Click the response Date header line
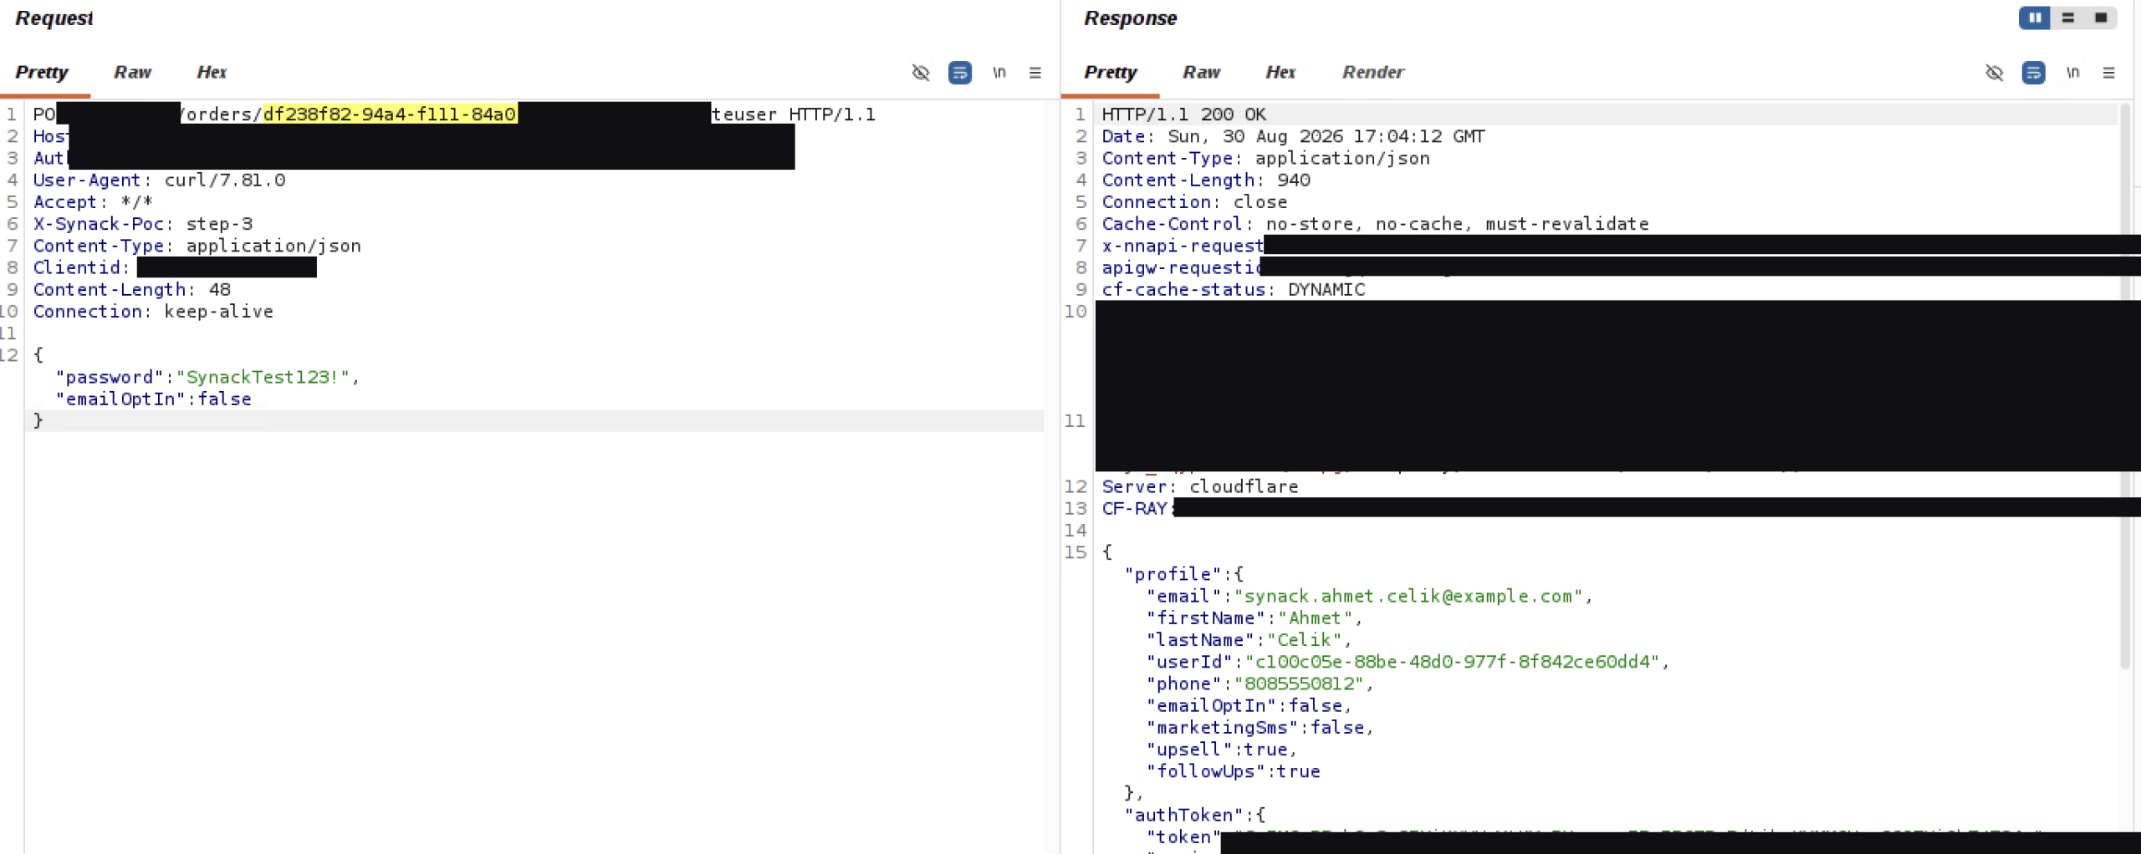This screenshot has width=2141, height=854. coord(1293,136)
